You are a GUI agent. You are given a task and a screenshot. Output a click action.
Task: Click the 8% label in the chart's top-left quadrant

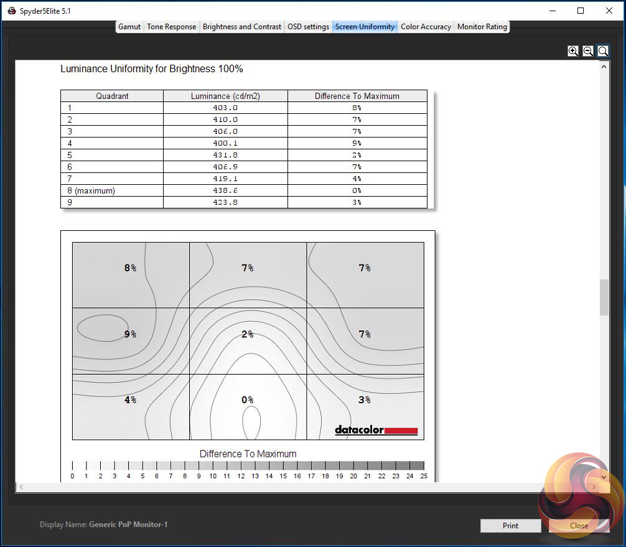[130, 268]
